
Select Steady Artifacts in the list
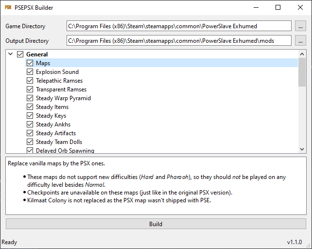point(55,133)
